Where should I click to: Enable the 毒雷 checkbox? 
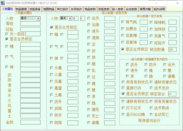click(52, 88)
